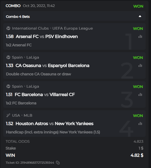The height and width of the screenshot is (168, 151).
Task: Select the FC Barcelona vs Villarreal CF match
Action: click(45, 95)
